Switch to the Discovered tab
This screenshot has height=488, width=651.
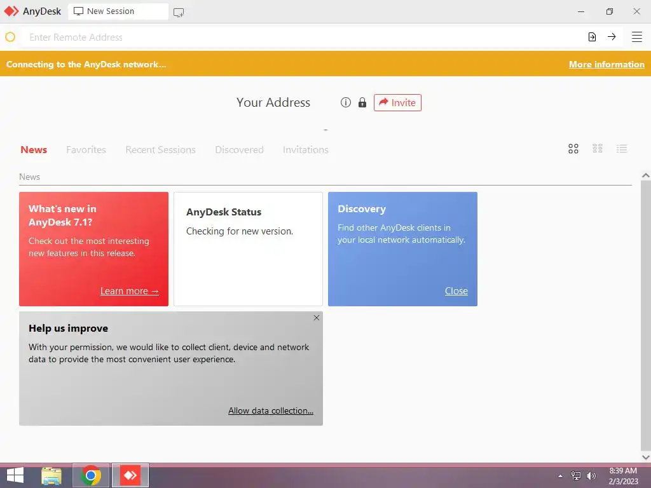pyautogui.click(x=239, y=149)
